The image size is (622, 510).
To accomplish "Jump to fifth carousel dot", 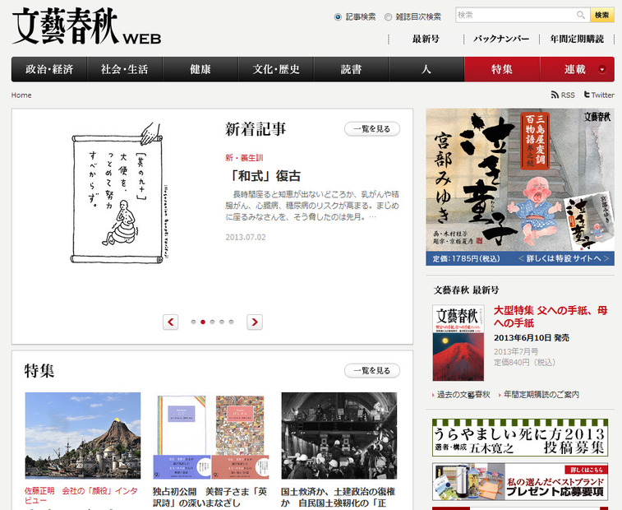I will click(231, 322).
